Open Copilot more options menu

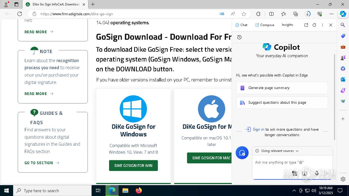[323, 25]
